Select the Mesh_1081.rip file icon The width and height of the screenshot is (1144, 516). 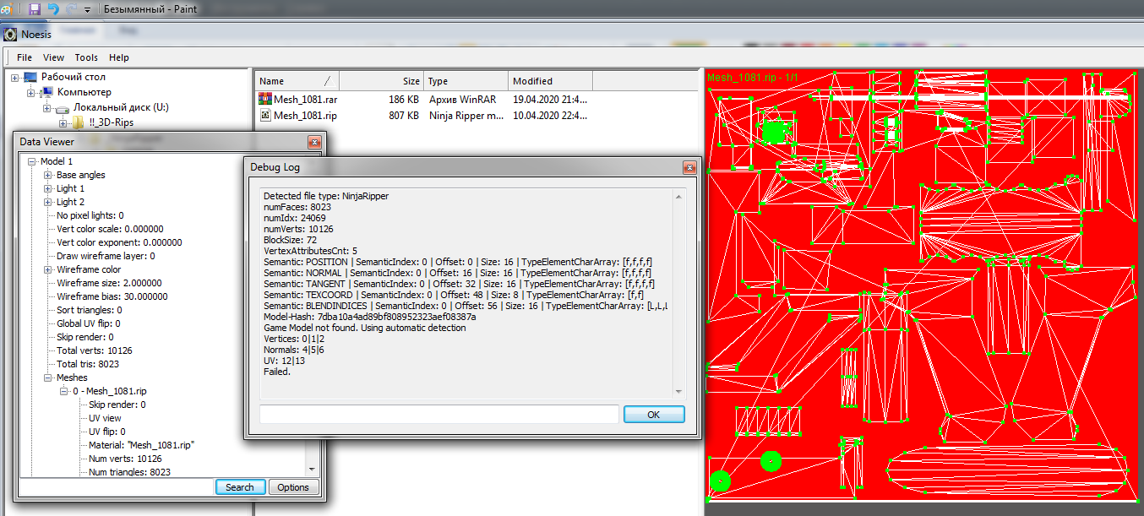[264, 116]
